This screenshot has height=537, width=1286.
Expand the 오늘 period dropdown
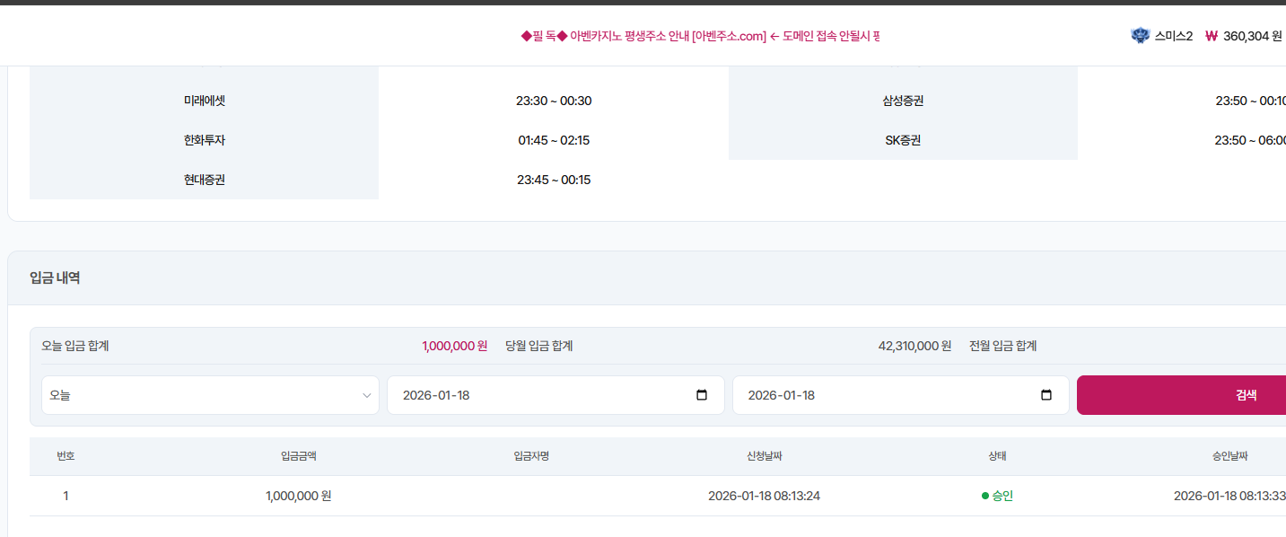(210, 395)
